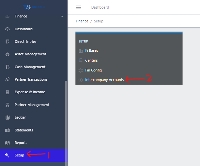The height and width of the screenshot is (166, 200).
Task: Click the Partner Transactions icon
Action: pos(7,79)
